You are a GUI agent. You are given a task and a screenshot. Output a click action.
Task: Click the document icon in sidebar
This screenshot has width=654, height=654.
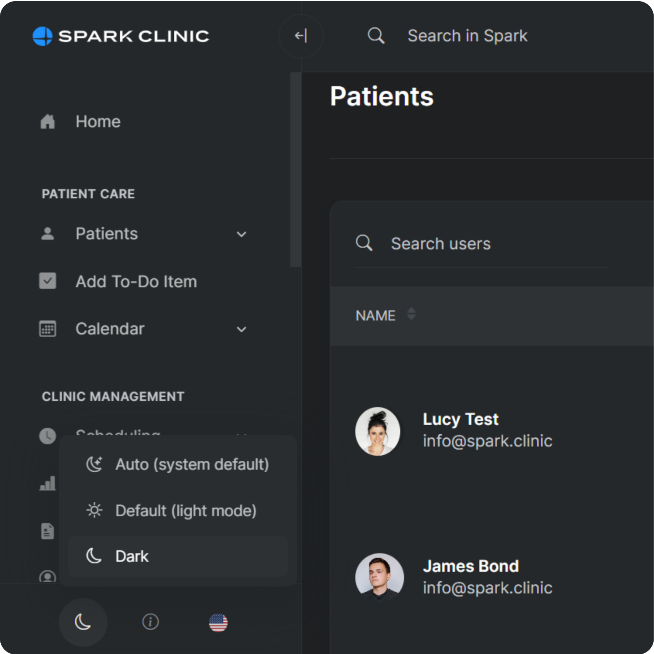48,531
